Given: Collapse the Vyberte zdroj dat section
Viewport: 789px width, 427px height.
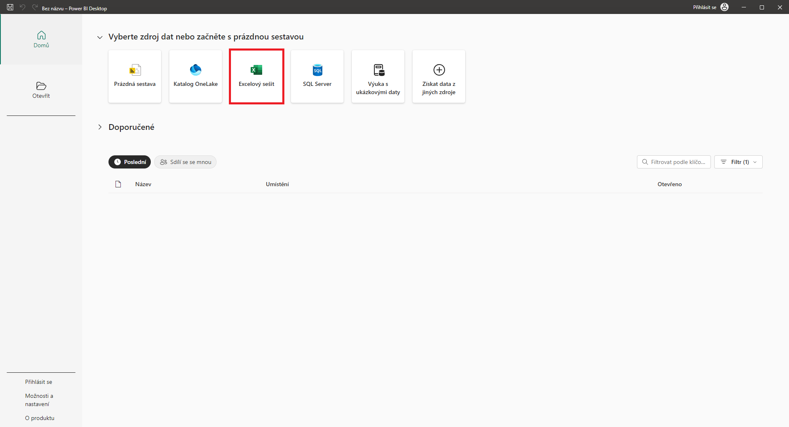Looking at the screenshot, I should 100,37.
